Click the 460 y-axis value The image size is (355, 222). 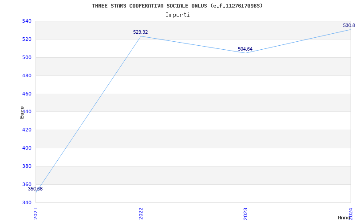[x=26, y=94]
